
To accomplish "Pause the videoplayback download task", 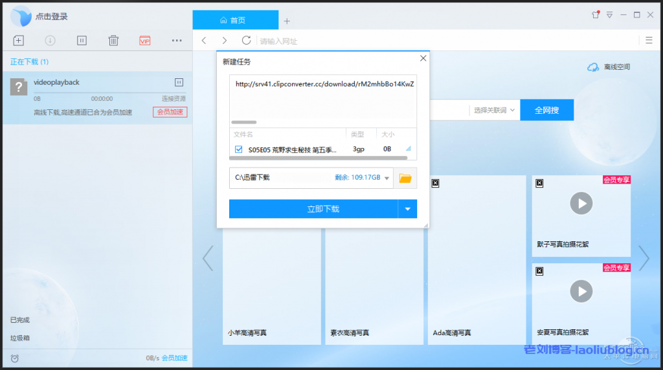I will [x=179, y=82].
